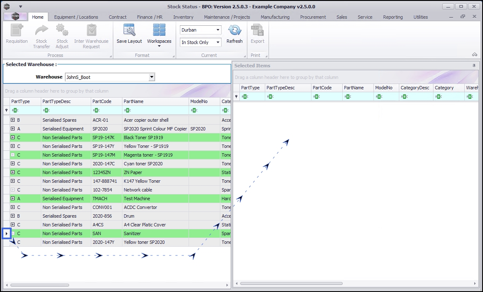This screenshot has height=292, width=483.
Task: Expand the SP2020 Sprint Colour MF Copier row
Action: [x=12, y=128]
